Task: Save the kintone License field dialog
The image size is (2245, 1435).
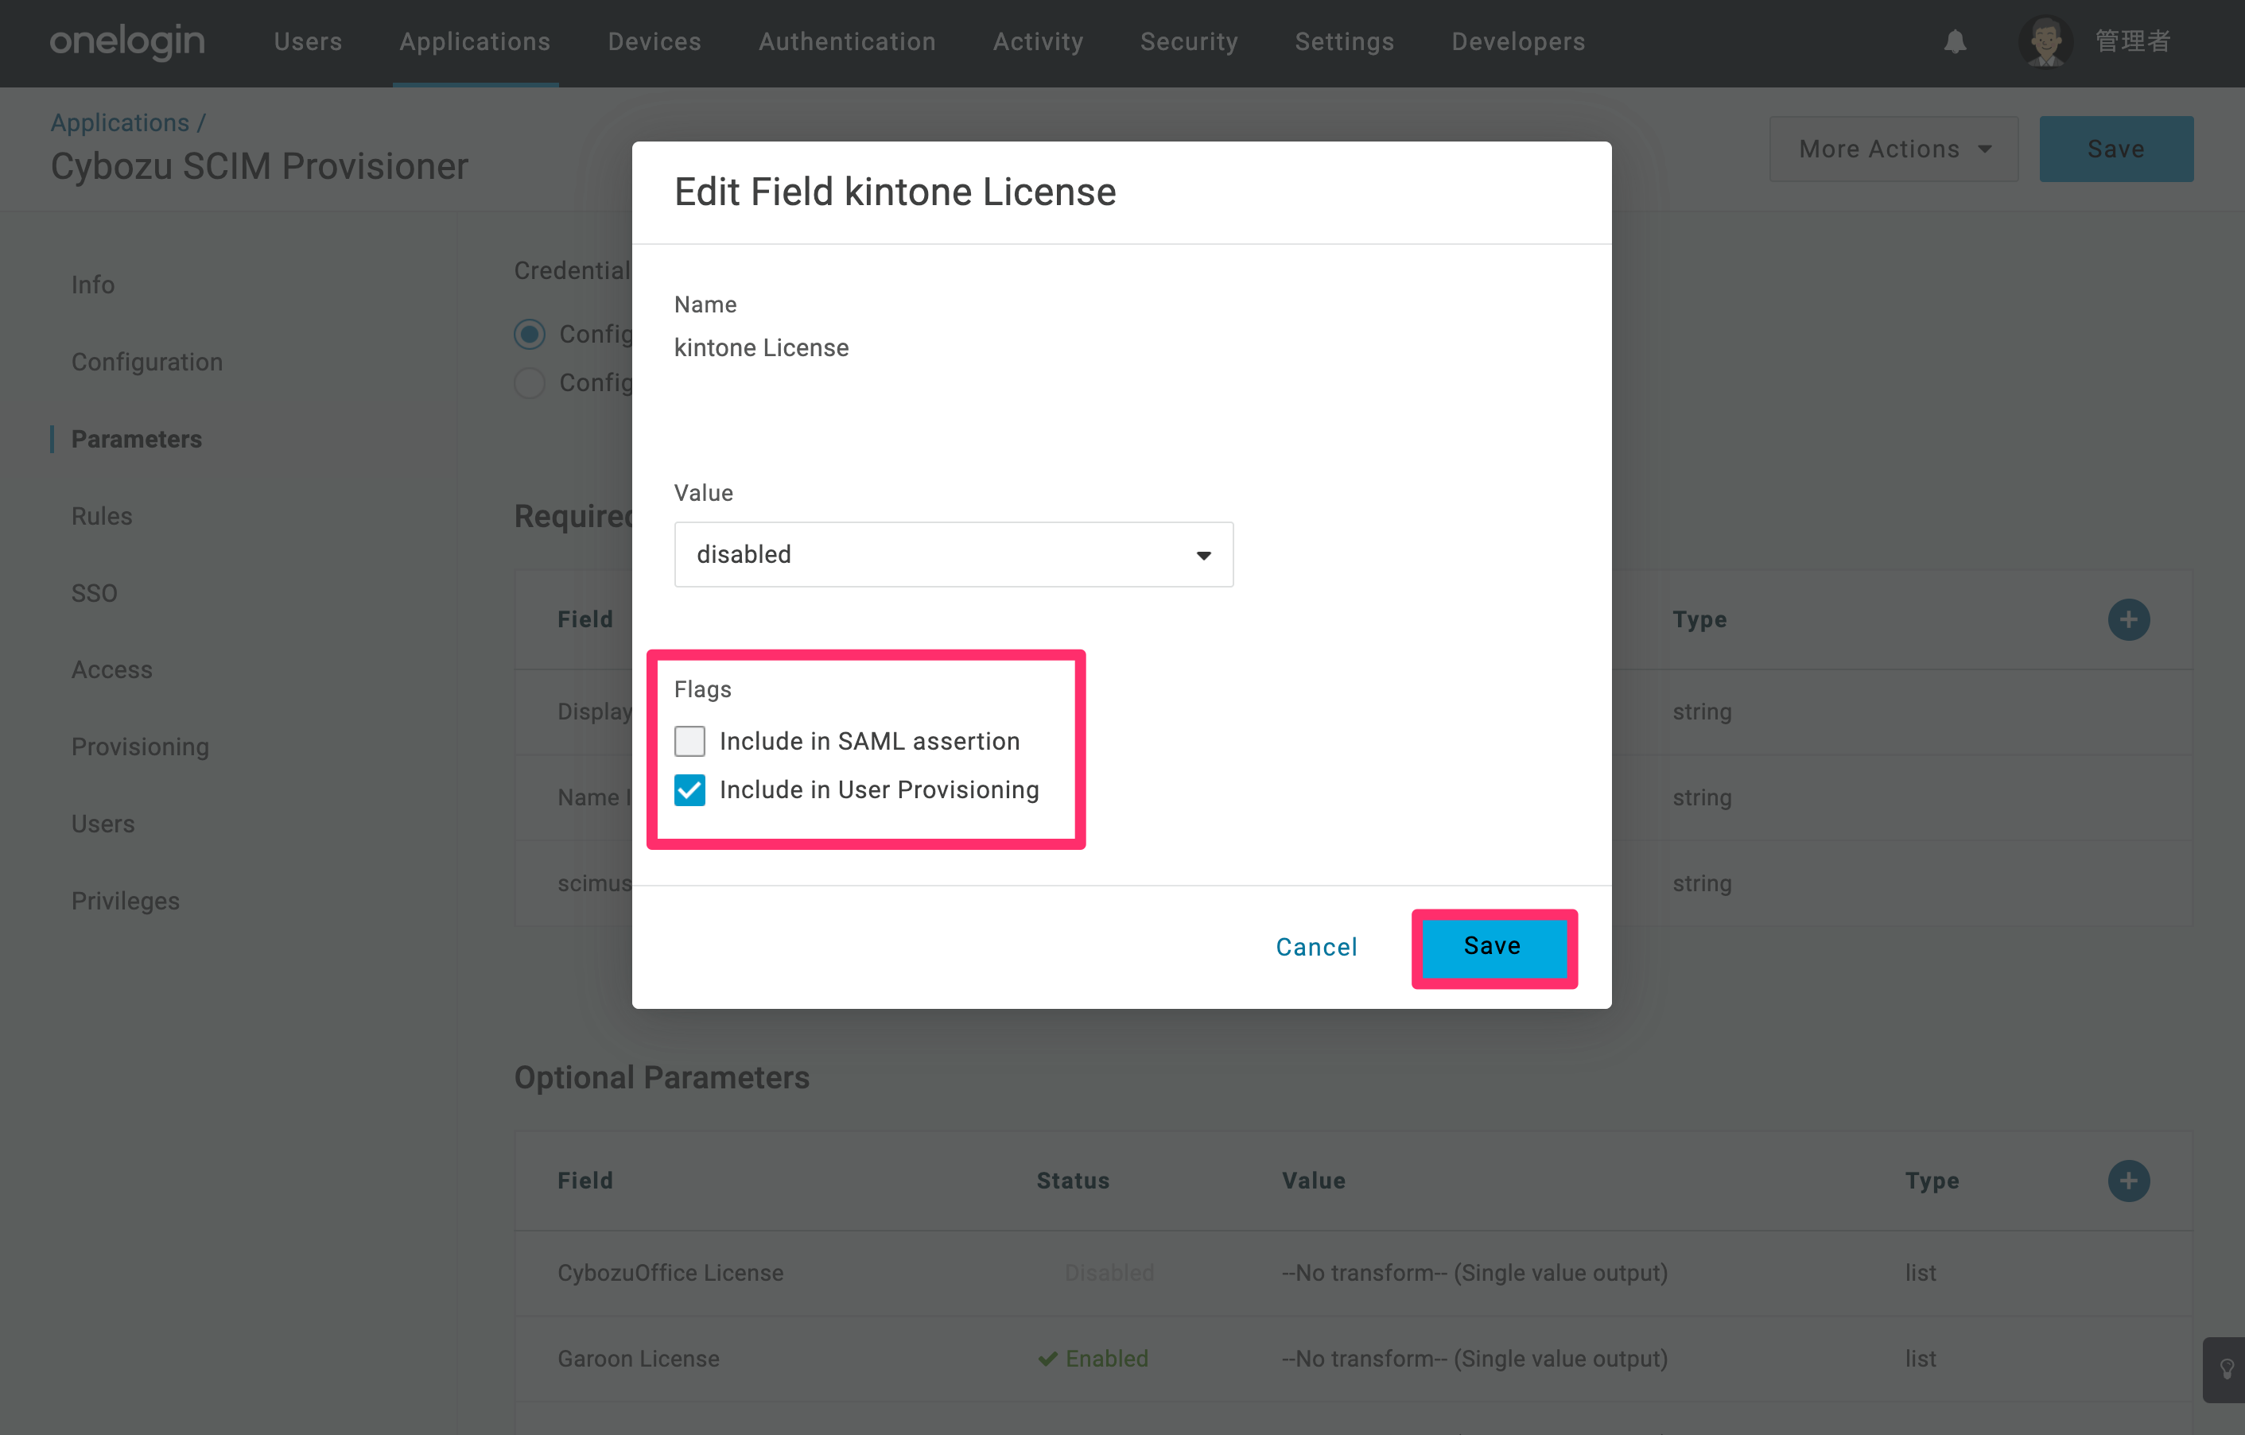Action: 1493,947
